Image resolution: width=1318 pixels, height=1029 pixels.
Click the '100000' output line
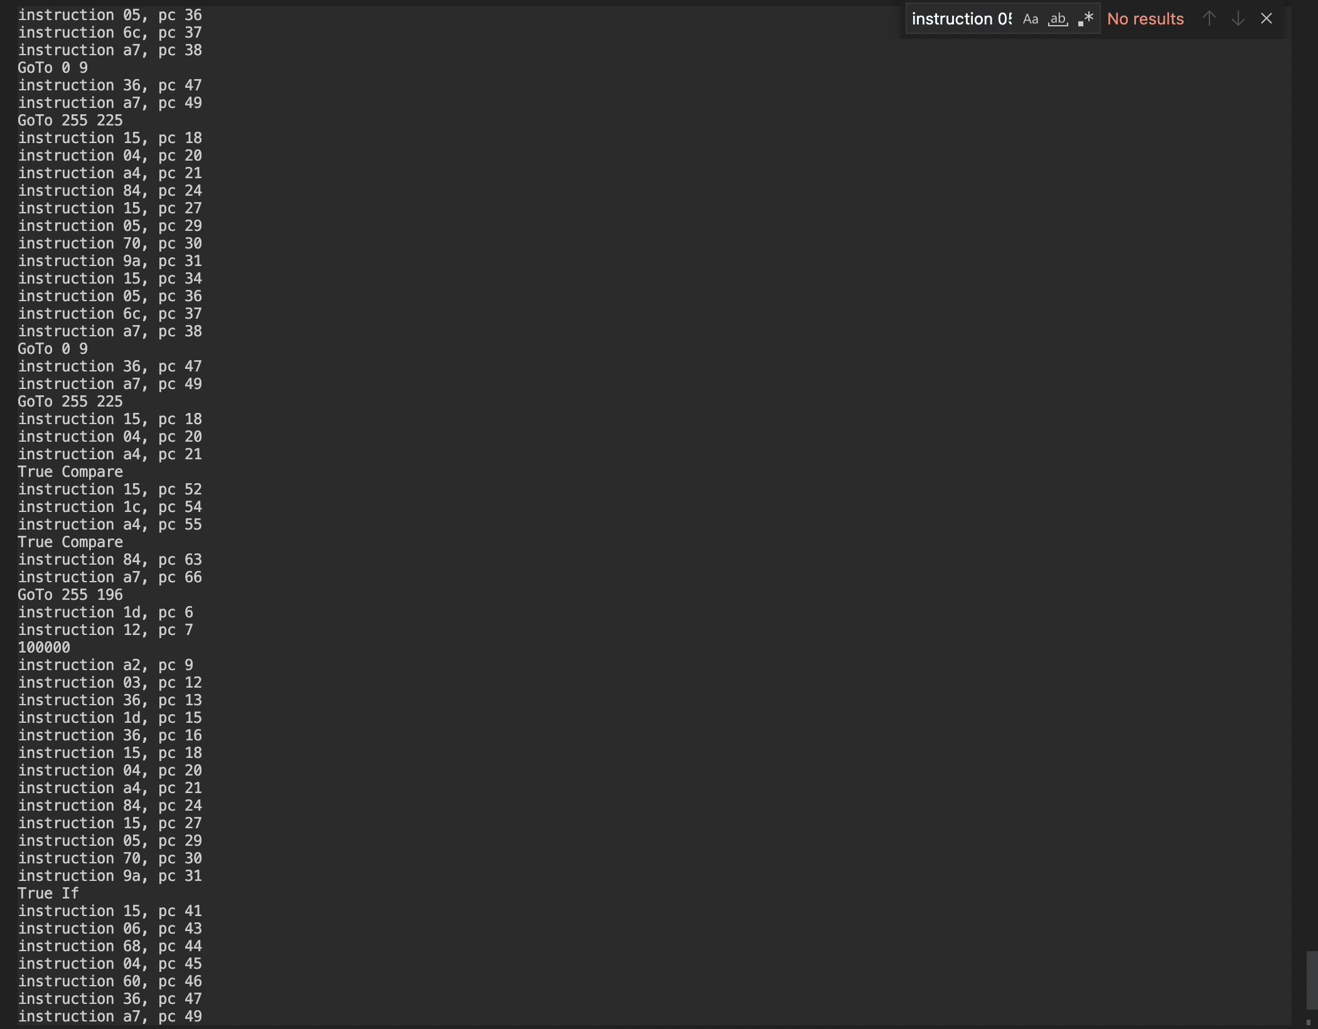tap(44, 648)
